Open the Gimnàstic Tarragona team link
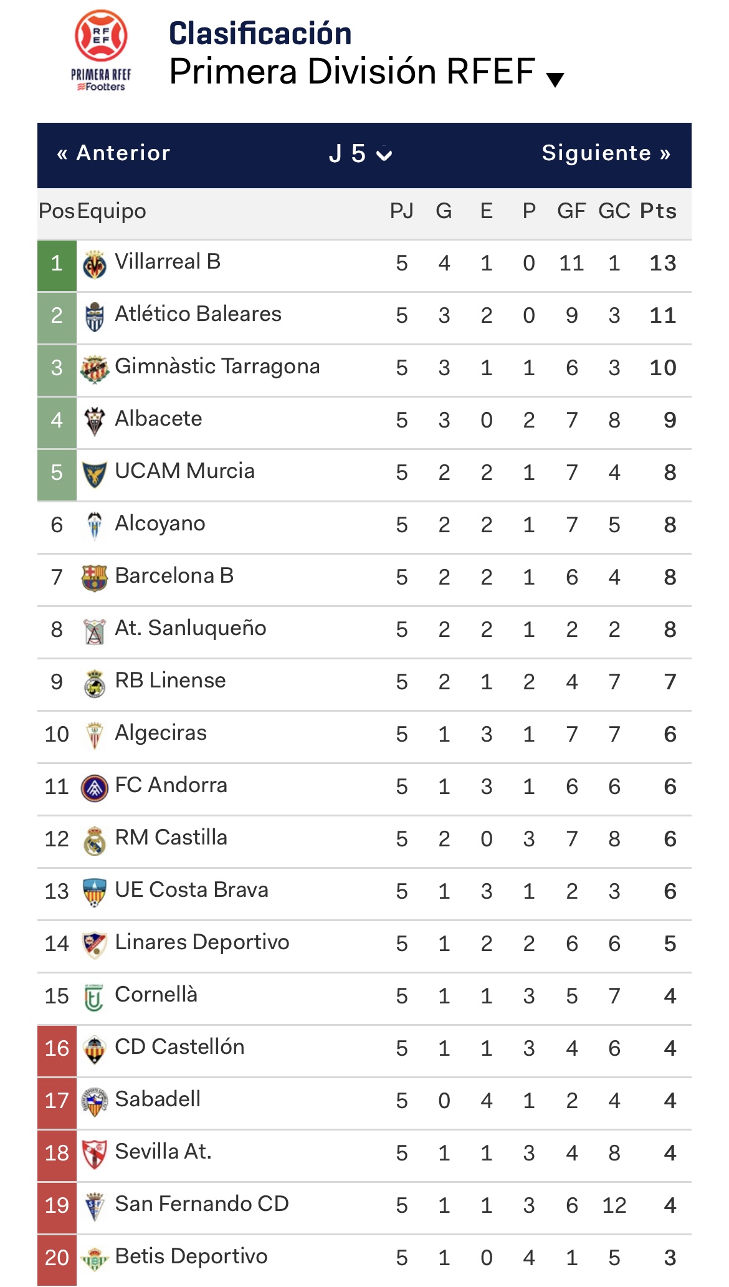 coord(217,366)
